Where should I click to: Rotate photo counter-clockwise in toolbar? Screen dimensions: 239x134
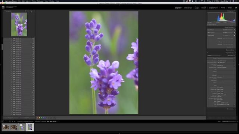[49, 118]
